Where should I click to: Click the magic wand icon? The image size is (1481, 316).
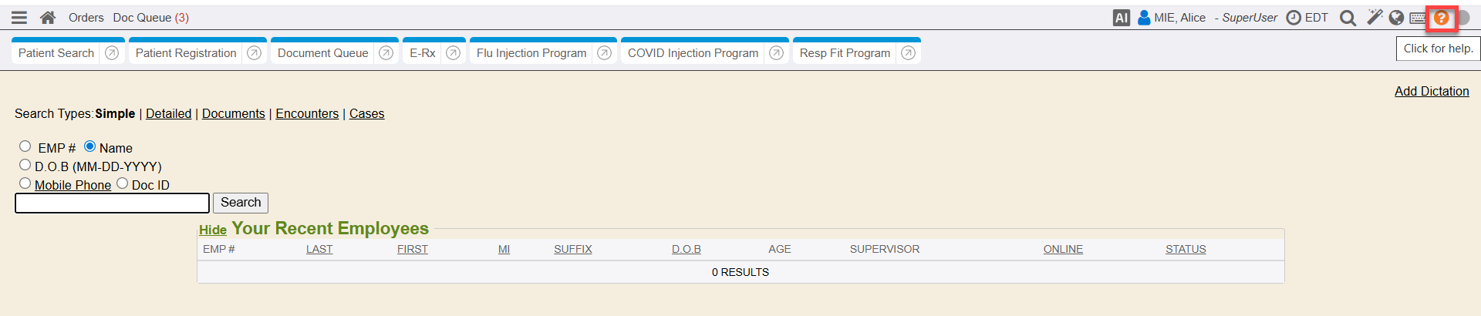coord(1375,17)
